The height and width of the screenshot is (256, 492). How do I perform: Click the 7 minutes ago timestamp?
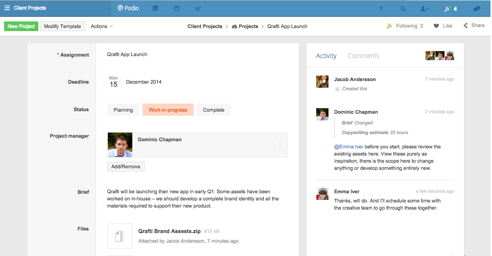[x=439, y=79]
